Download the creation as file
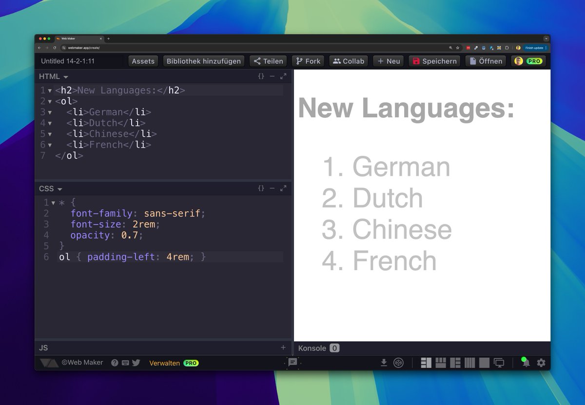The height and width of the screenshot is (405, 585). [384, 363]
